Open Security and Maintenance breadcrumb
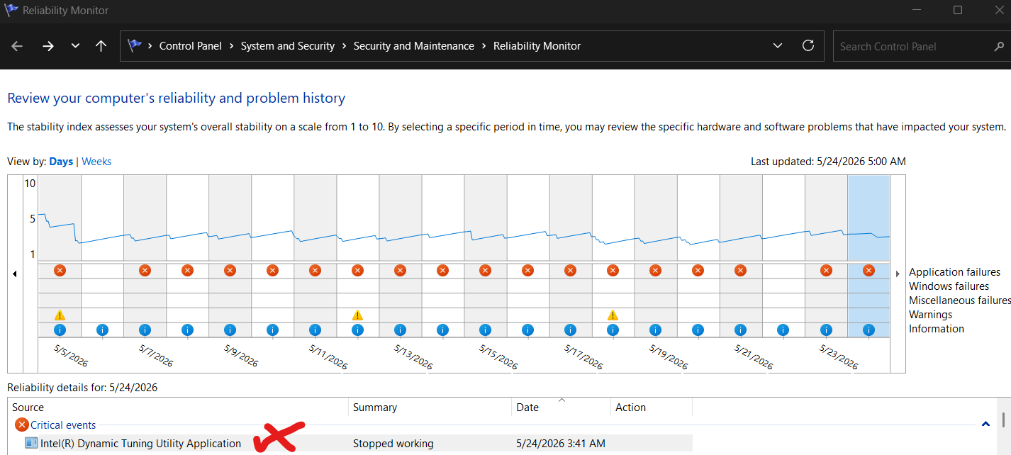Image resolution: width=1011 pixels, height=455 pixels. pos(414,46)
